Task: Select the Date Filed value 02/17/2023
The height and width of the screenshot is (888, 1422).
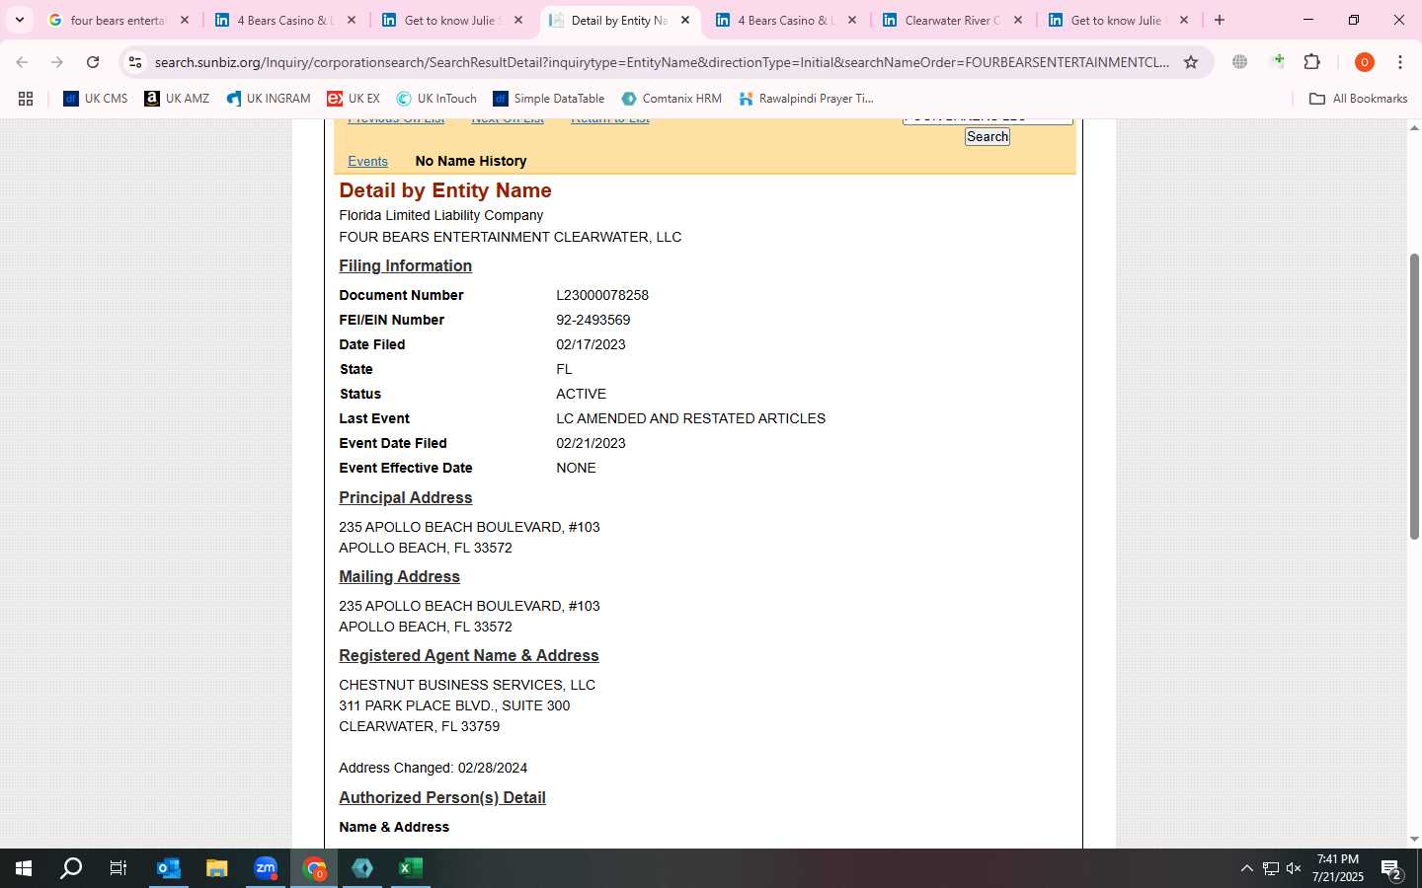Action: (591, 344)
